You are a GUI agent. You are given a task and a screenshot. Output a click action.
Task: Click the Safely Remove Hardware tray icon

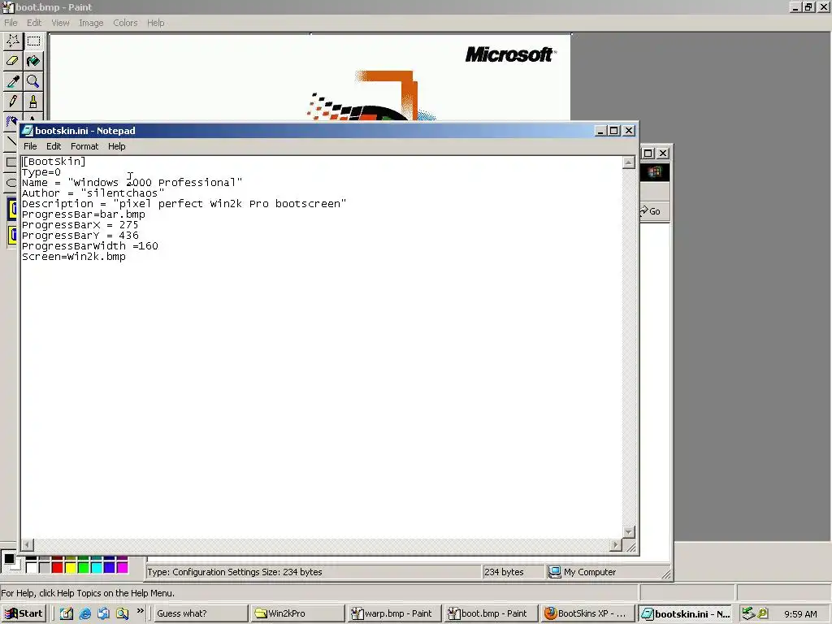pyautogui.click(x=748, y=613)
